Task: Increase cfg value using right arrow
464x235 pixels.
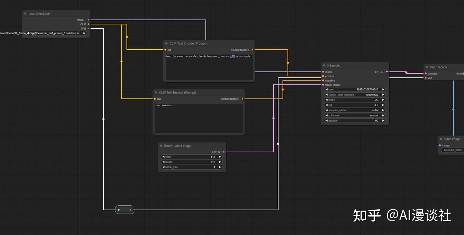Action: click(383, 105)
